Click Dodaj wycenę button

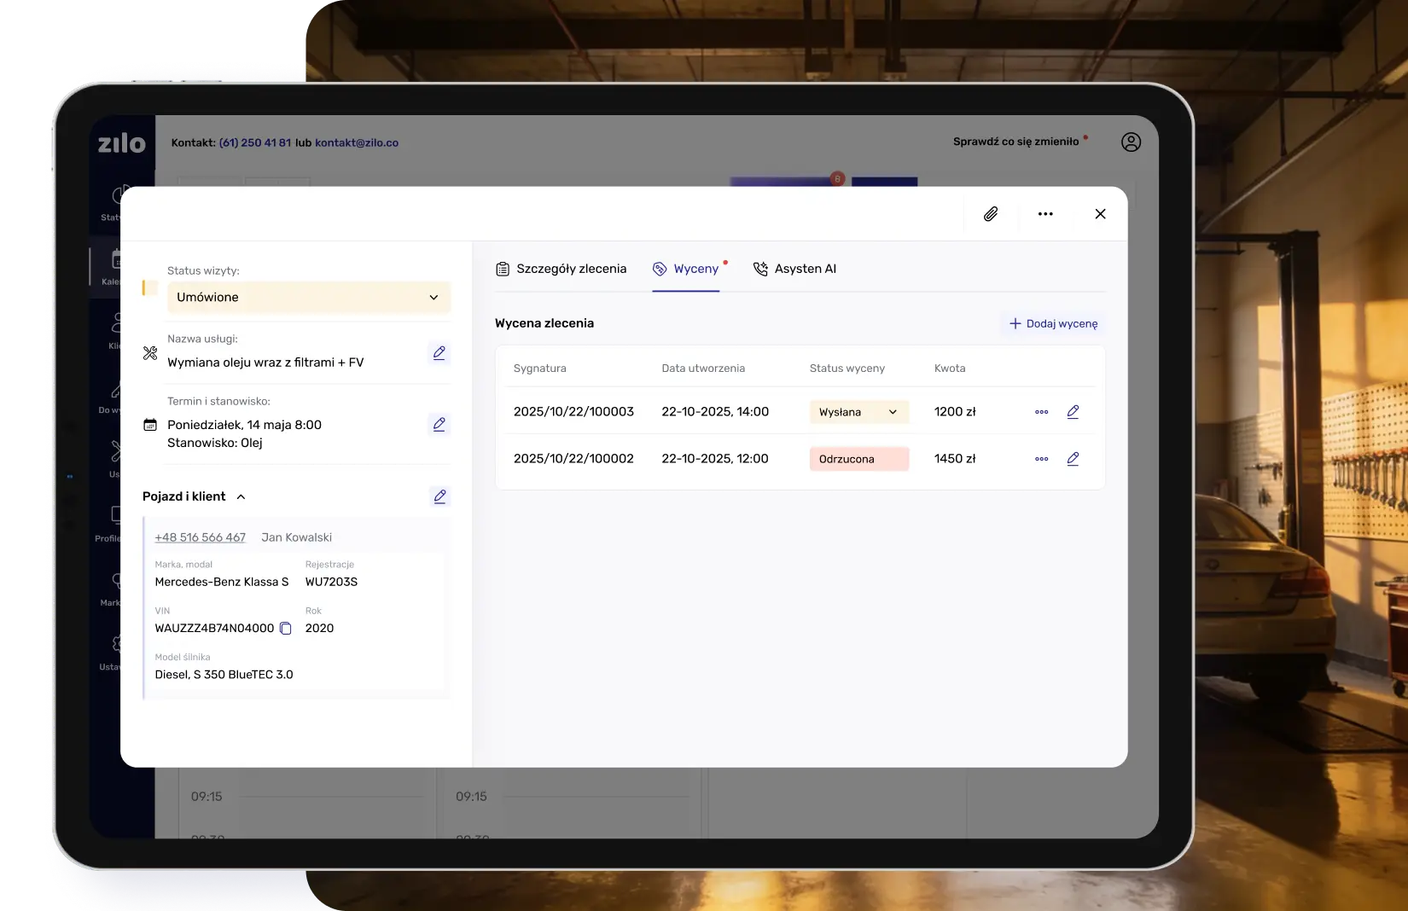[1053, 324]
